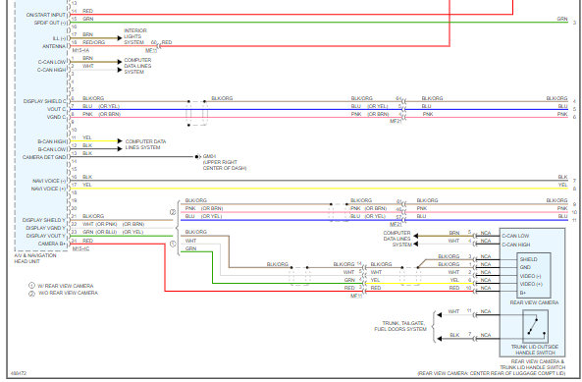
Task: Click the NAVI VOICE (+) label
Action: [48, 189]
